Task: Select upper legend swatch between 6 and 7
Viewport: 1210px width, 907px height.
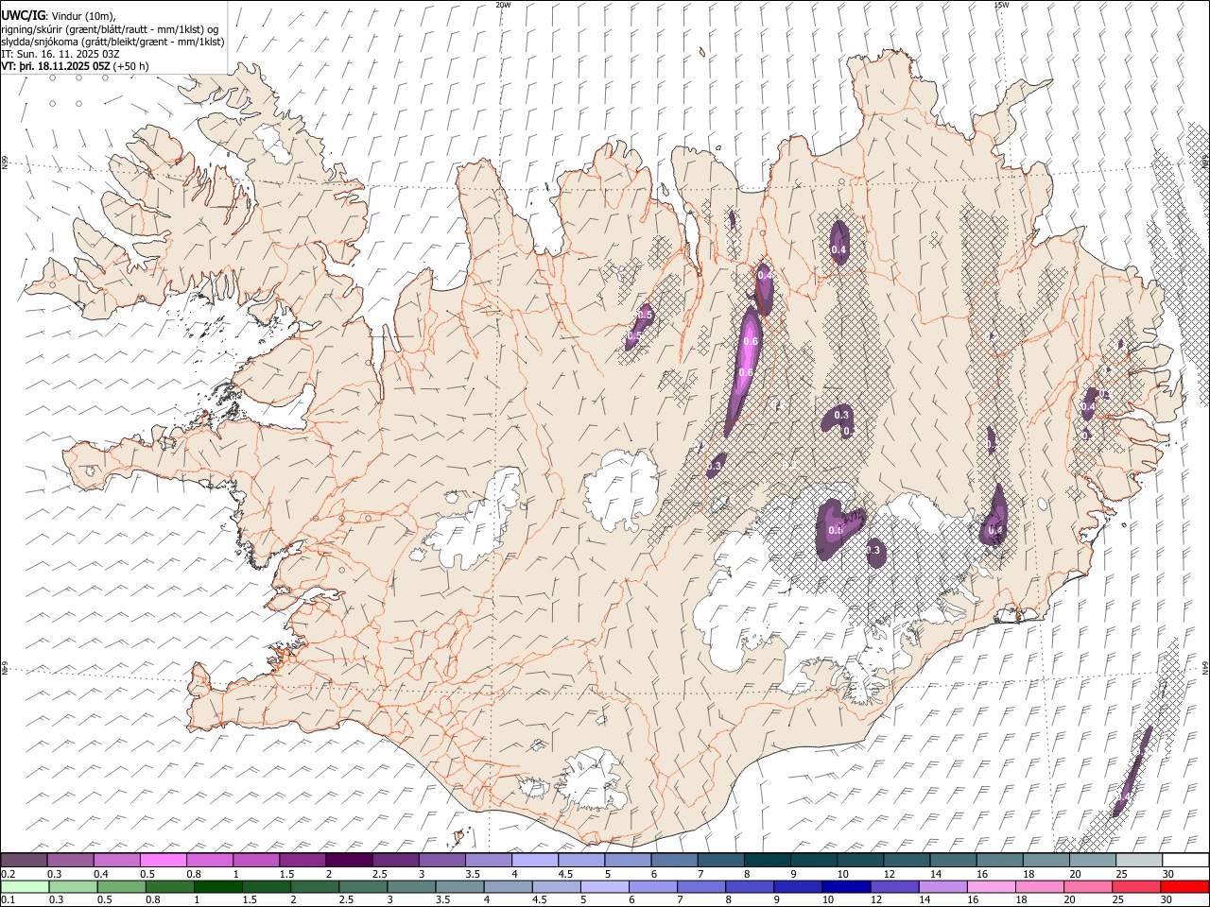Action: [x=674, y=860]
